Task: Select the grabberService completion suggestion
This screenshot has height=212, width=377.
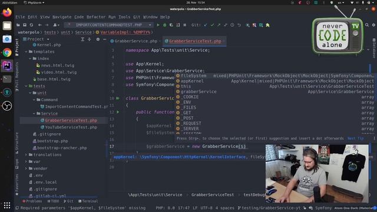Action: pyautogui.click(x=275, y=92)
